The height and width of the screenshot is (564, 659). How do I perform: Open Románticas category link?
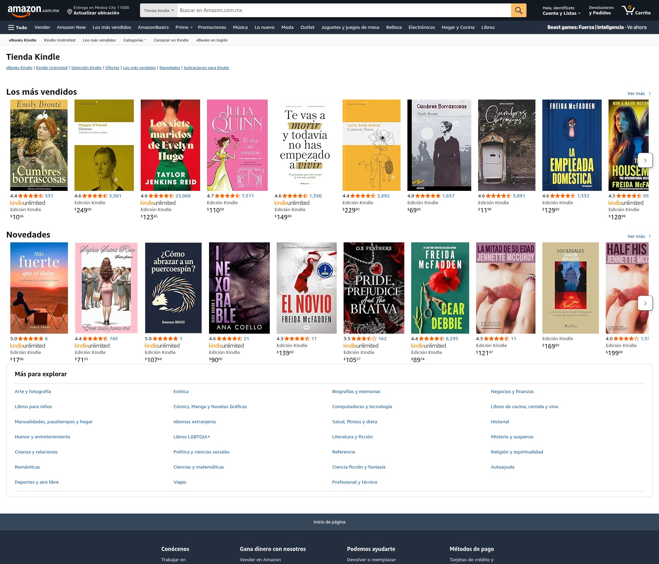pyautogui.click(x=27, y=467)
